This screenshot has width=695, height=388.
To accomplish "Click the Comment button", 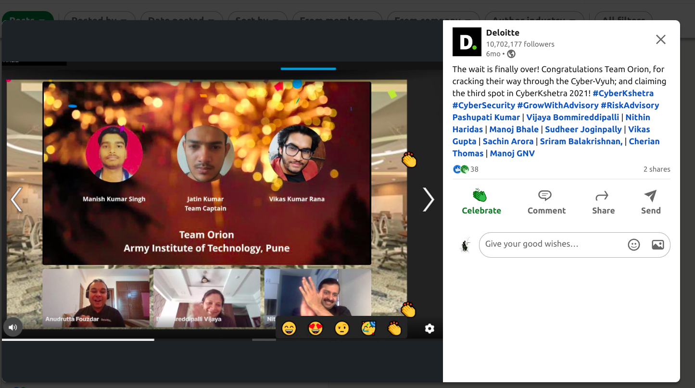I will click(546, 202).
